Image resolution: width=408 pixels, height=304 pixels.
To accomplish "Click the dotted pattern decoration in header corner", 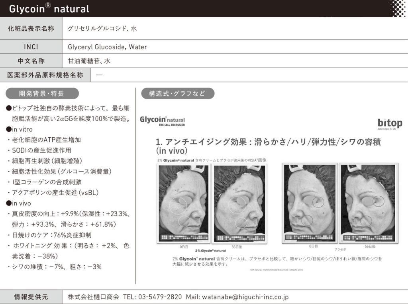I will [x=397, y=8].
